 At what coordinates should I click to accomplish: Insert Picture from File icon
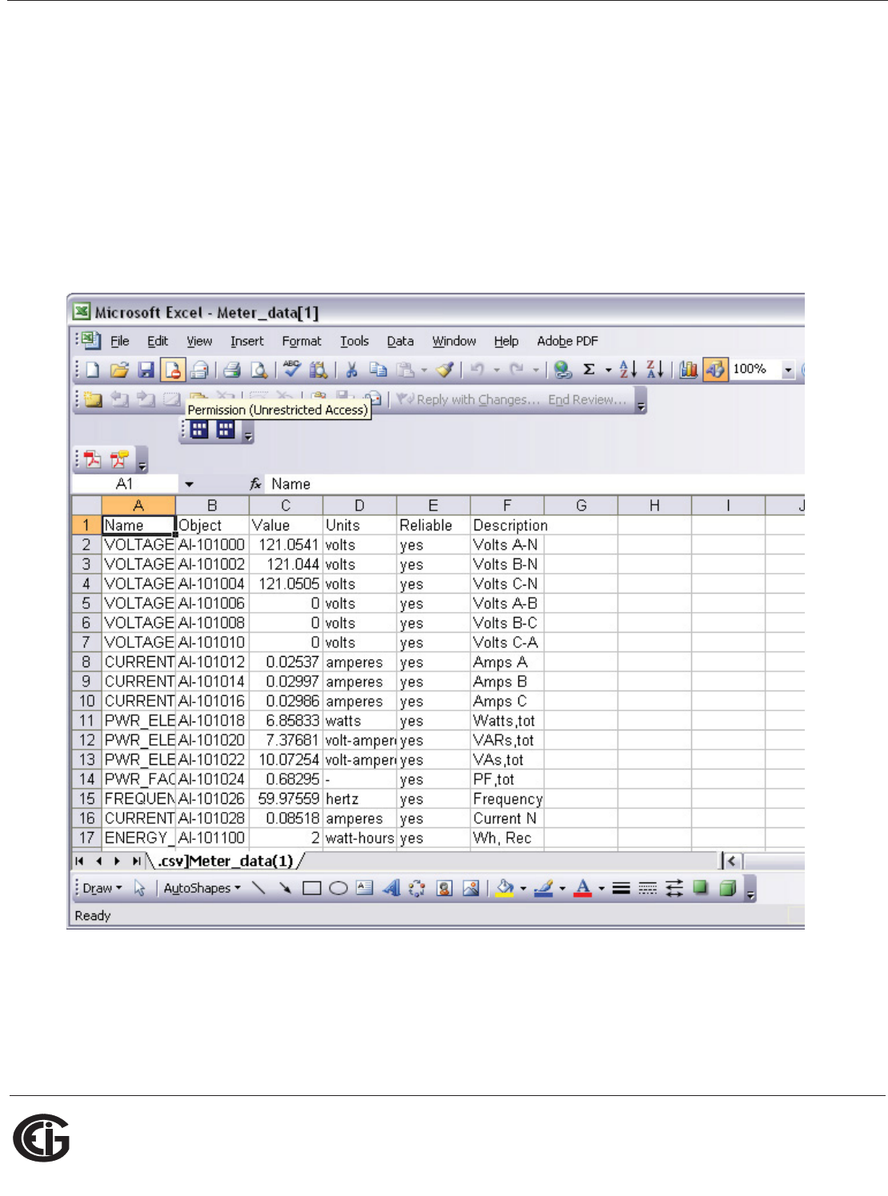(471, 888)
